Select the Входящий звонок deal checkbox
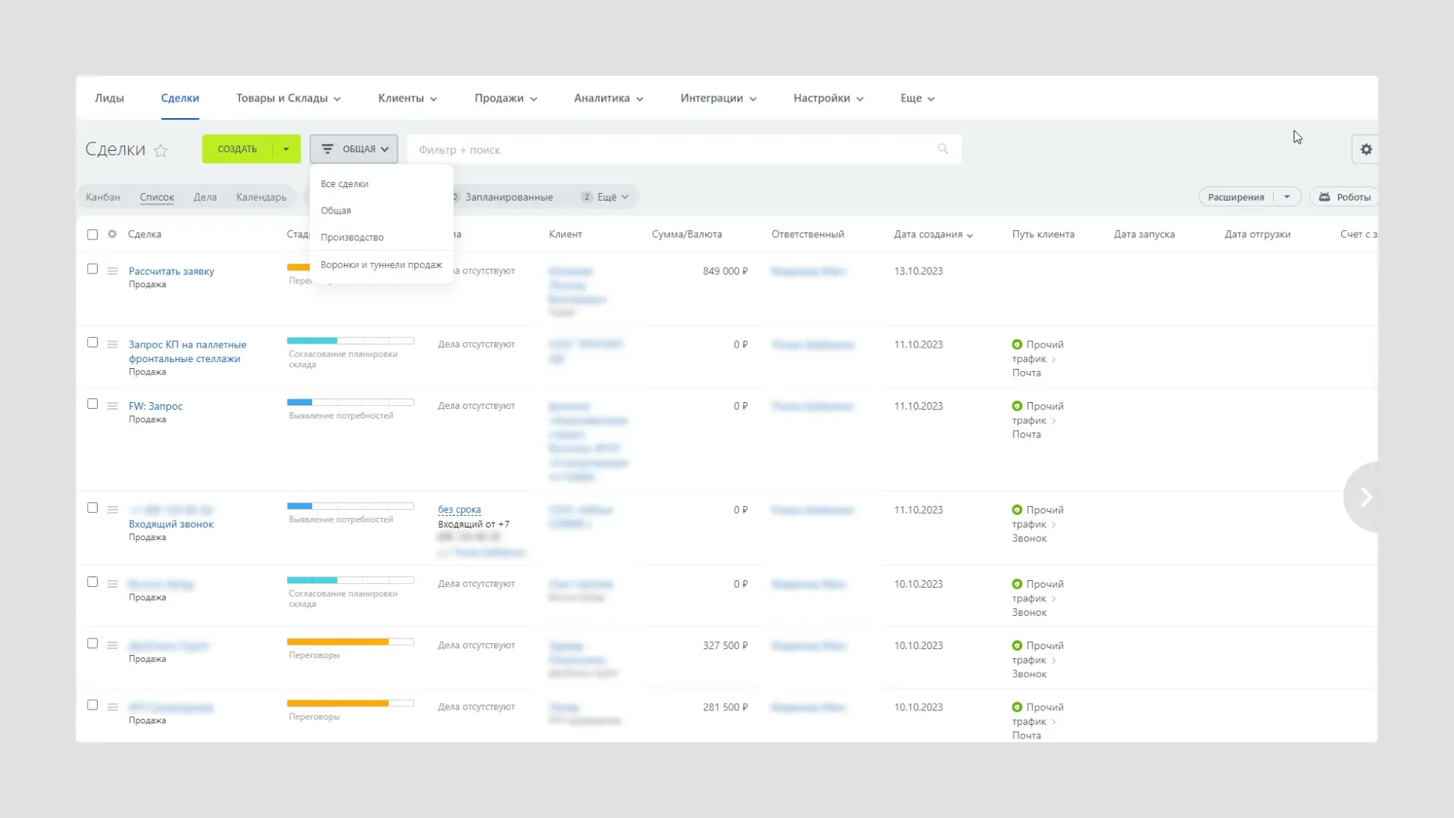1454x818 pixels. pyautogui.click(x=92, y=508)
